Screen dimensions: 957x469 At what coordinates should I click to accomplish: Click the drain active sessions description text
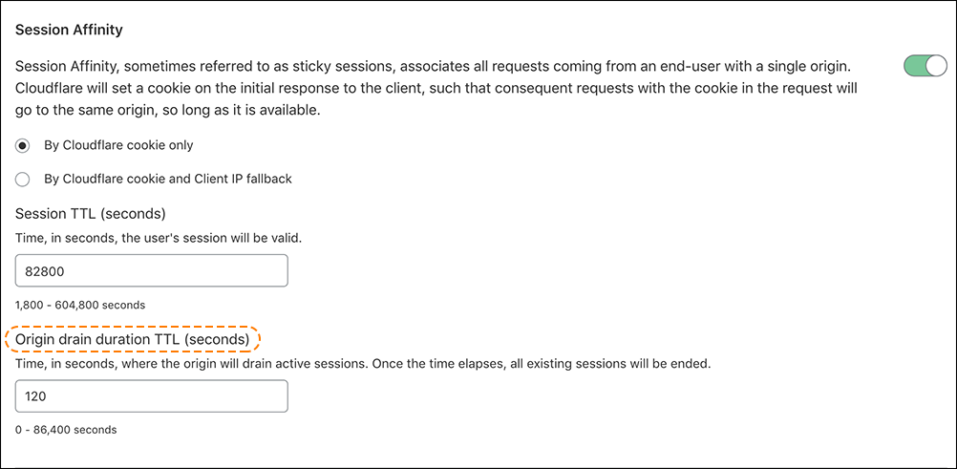point(363,364)
